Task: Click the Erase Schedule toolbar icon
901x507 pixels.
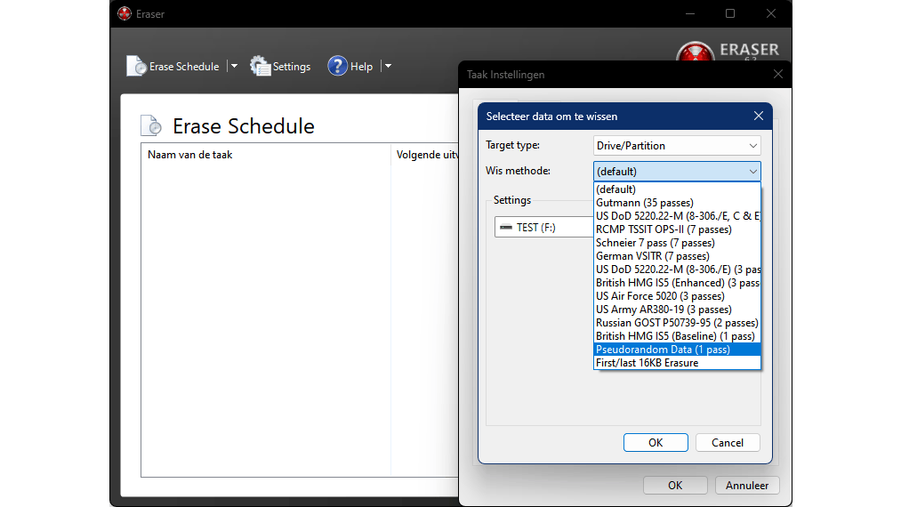Action: [136, 66]
